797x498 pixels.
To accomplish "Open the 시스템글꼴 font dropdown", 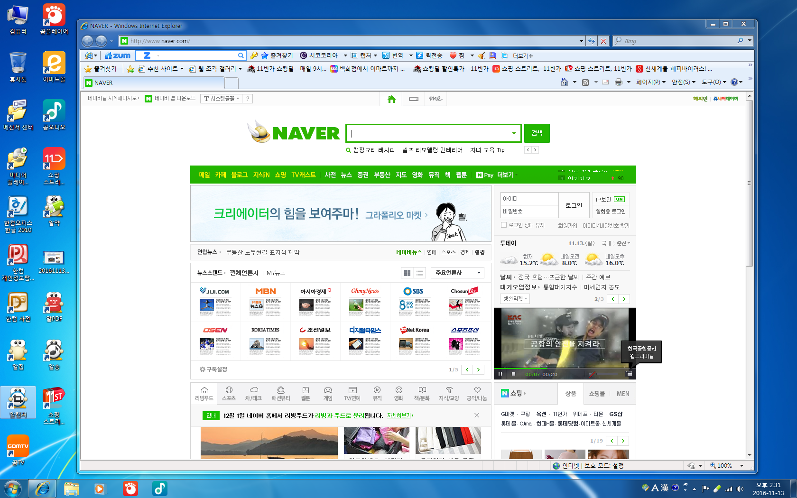I will pos(222,99).
